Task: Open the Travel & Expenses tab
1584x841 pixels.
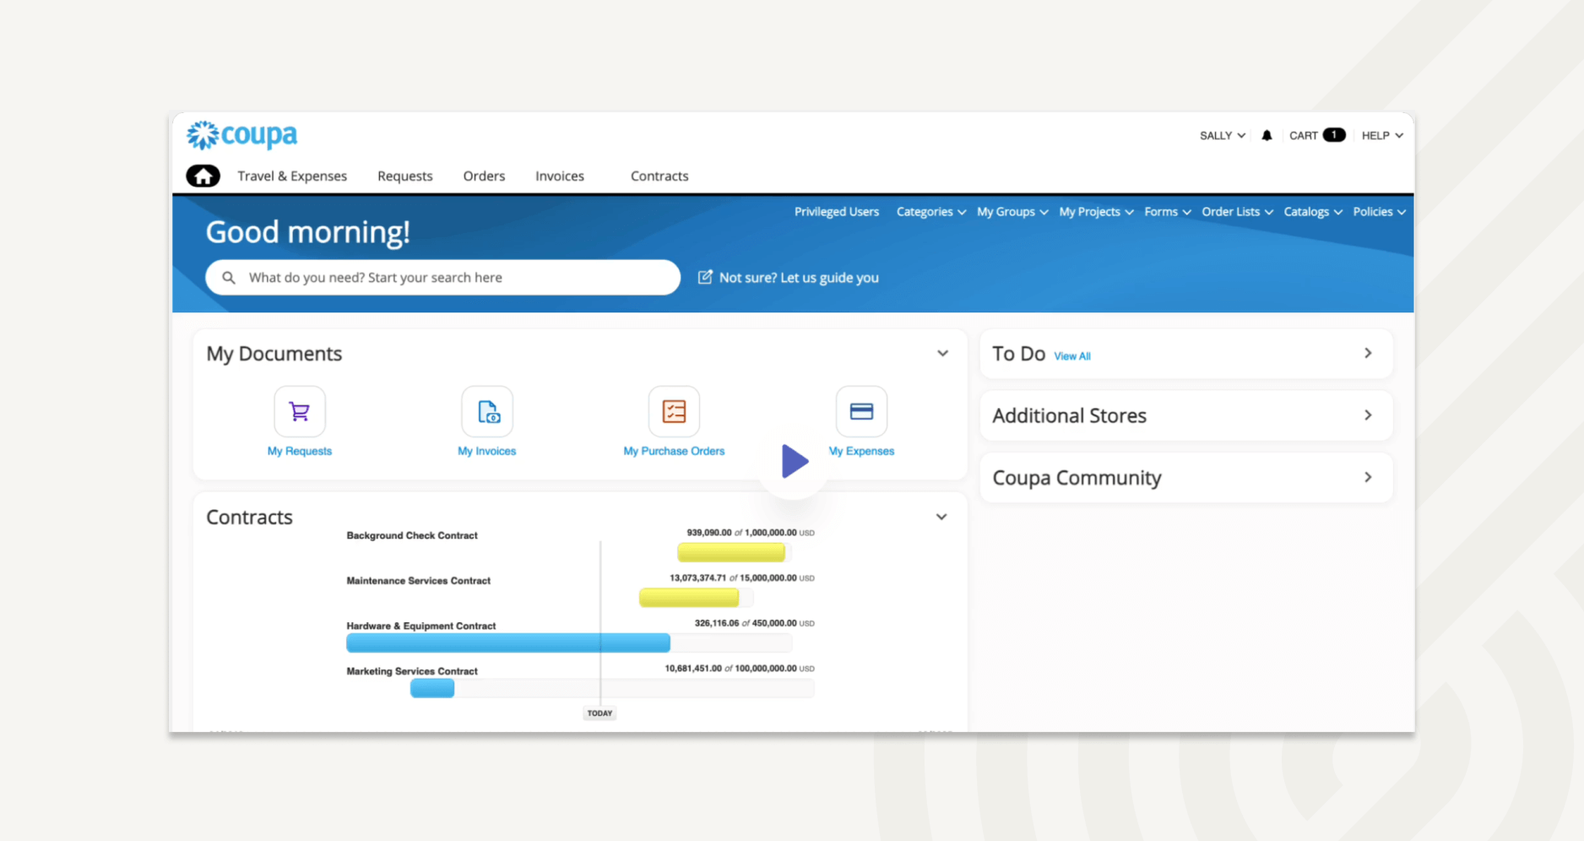Action: click(292, 176)
